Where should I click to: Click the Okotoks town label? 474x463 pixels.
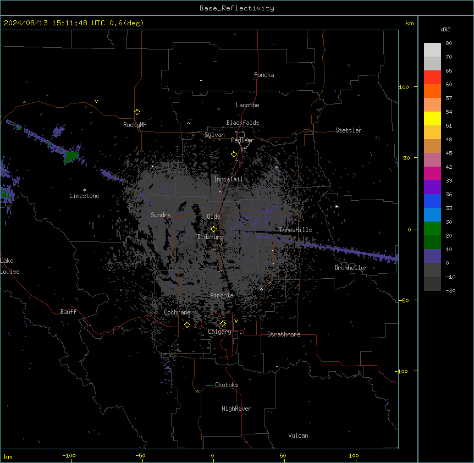[x=227, y=385]
